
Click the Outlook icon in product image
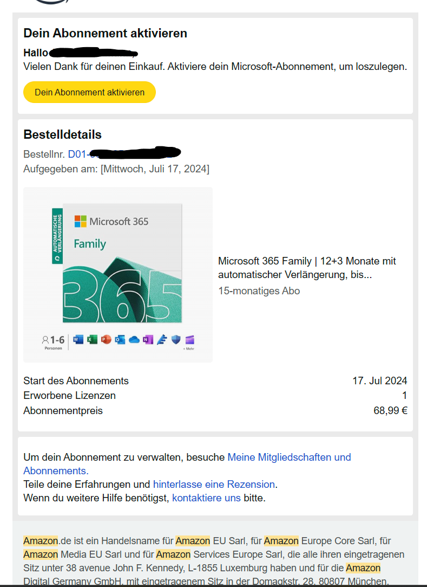[x=120, y=339]
